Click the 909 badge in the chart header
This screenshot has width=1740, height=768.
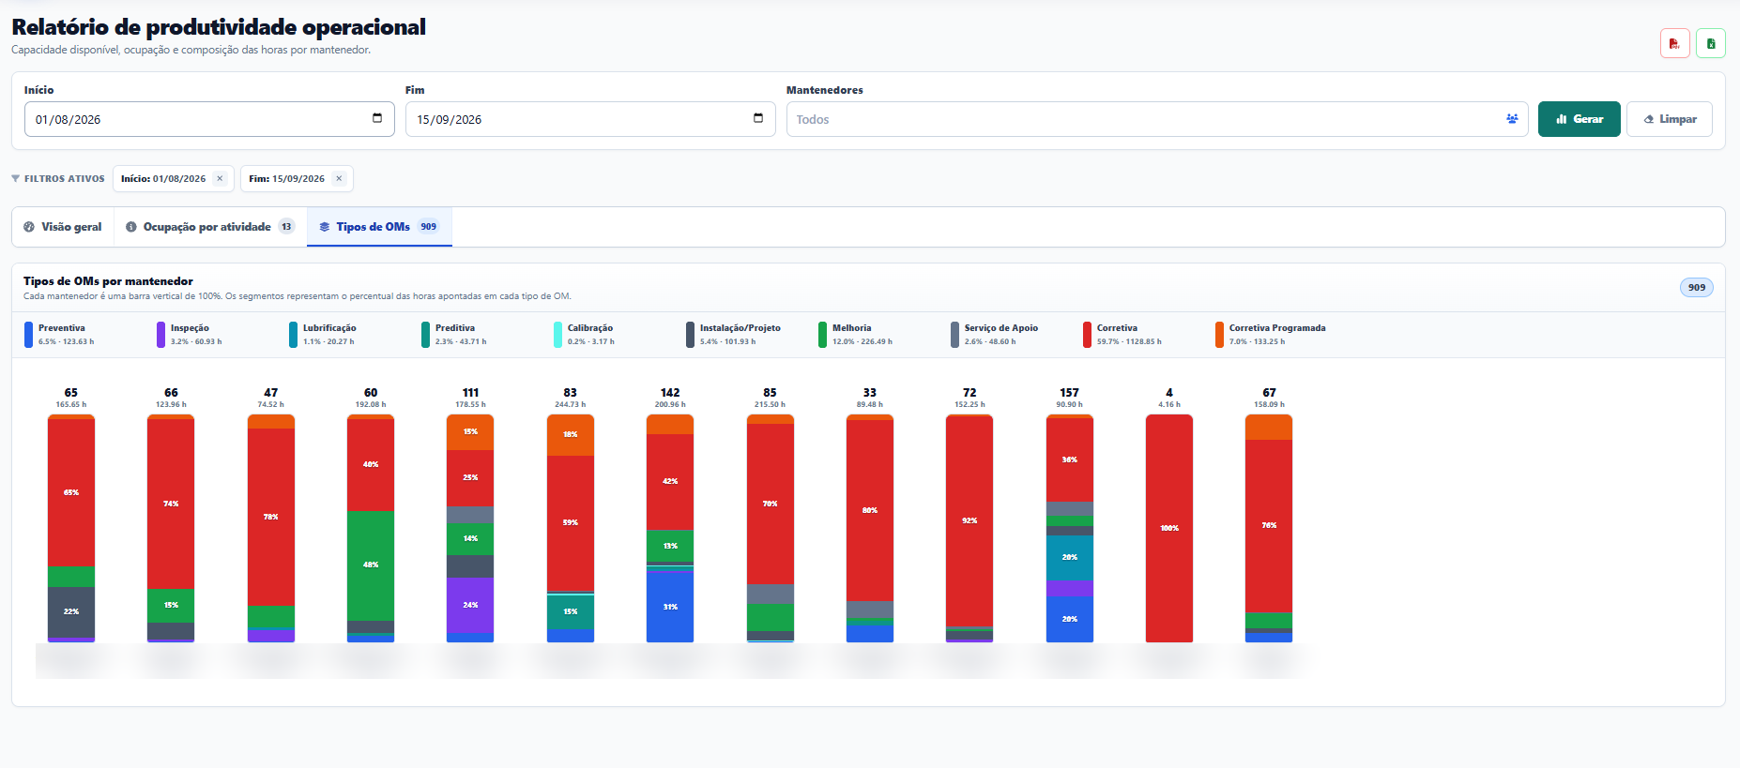(1697, 288)
